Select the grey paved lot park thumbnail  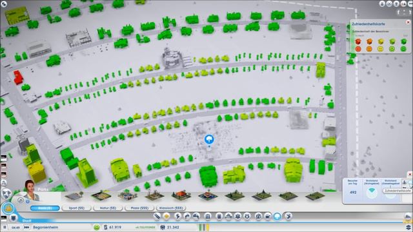pyautogui.click(x=74, y=196)
